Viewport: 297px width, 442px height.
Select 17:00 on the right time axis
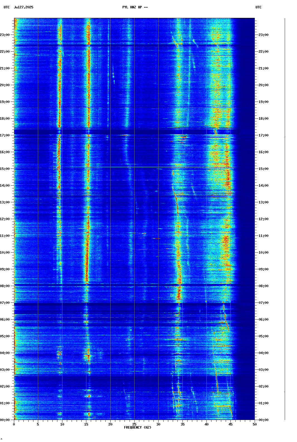[x=264, y=135]
